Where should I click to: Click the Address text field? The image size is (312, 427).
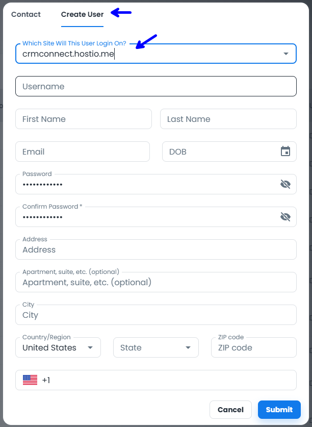pos(155,249)
